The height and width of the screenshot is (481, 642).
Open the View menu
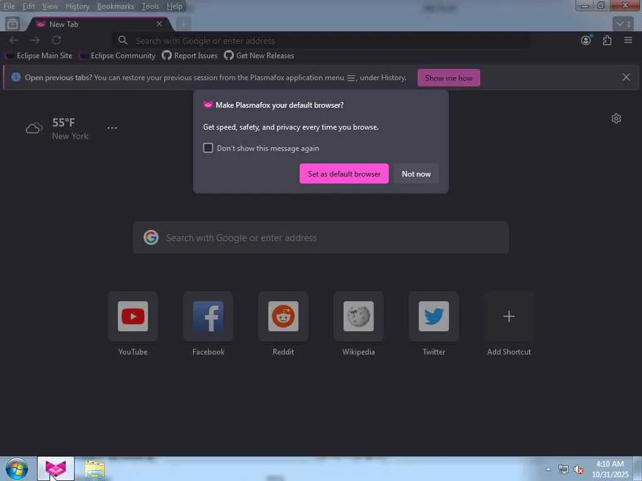pyautogui.click(x=50, y=6)
